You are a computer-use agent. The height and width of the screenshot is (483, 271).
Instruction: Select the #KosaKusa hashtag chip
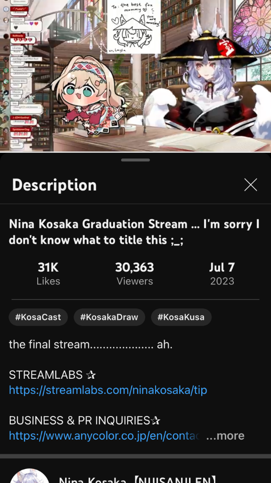tap(181, 317)
